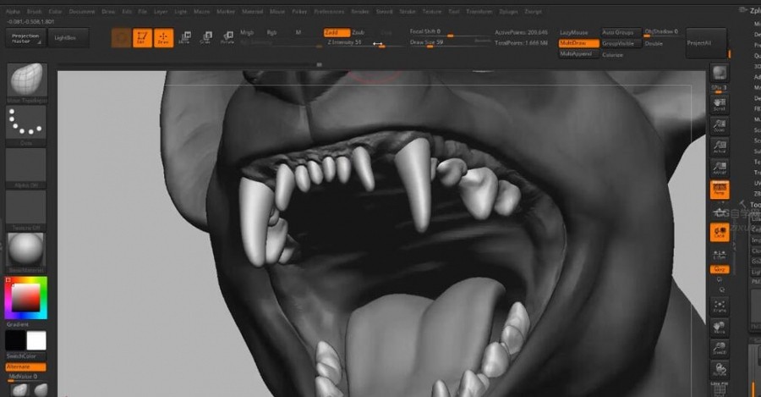Show the Floor grid
The image size is (761, 397).
[x=720, y=212]
